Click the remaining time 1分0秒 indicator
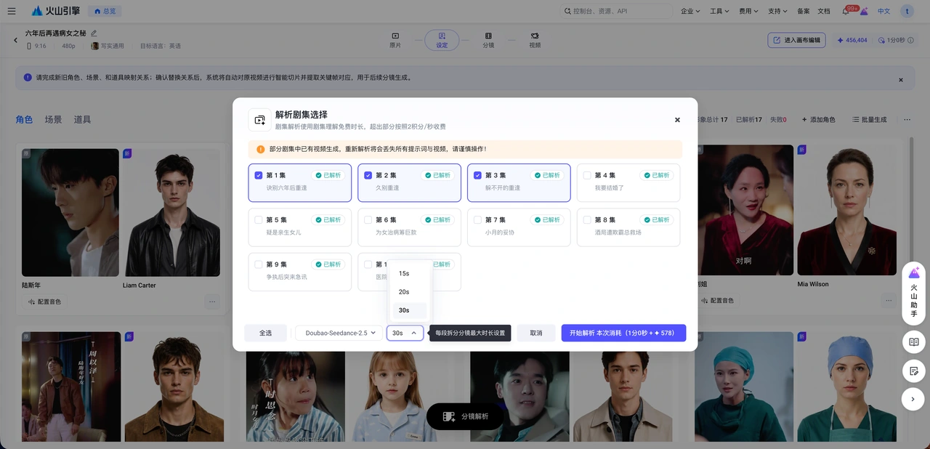This screenshot has height=449, width=930. (x=892, y=40)
